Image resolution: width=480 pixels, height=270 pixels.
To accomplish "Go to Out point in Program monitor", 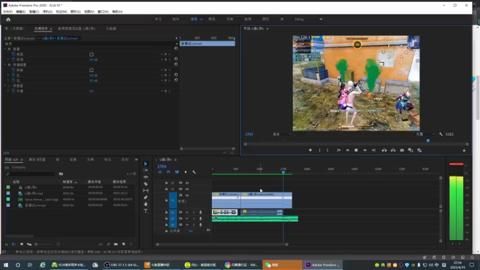I will [x=373, y=151].
